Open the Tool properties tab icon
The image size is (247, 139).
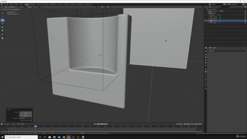(206, 51)
